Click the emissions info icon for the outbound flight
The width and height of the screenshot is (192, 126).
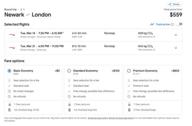click(154, 37)
